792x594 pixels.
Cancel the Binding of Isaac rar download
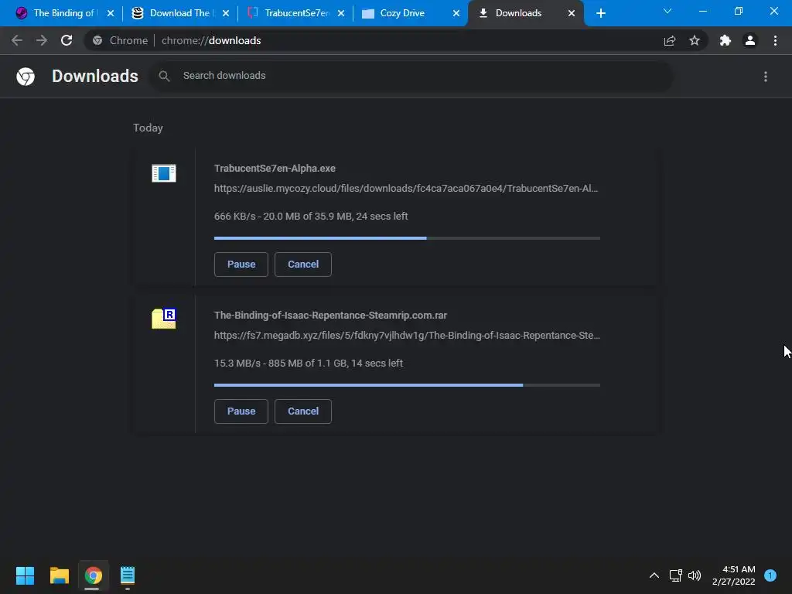(303, 411)
